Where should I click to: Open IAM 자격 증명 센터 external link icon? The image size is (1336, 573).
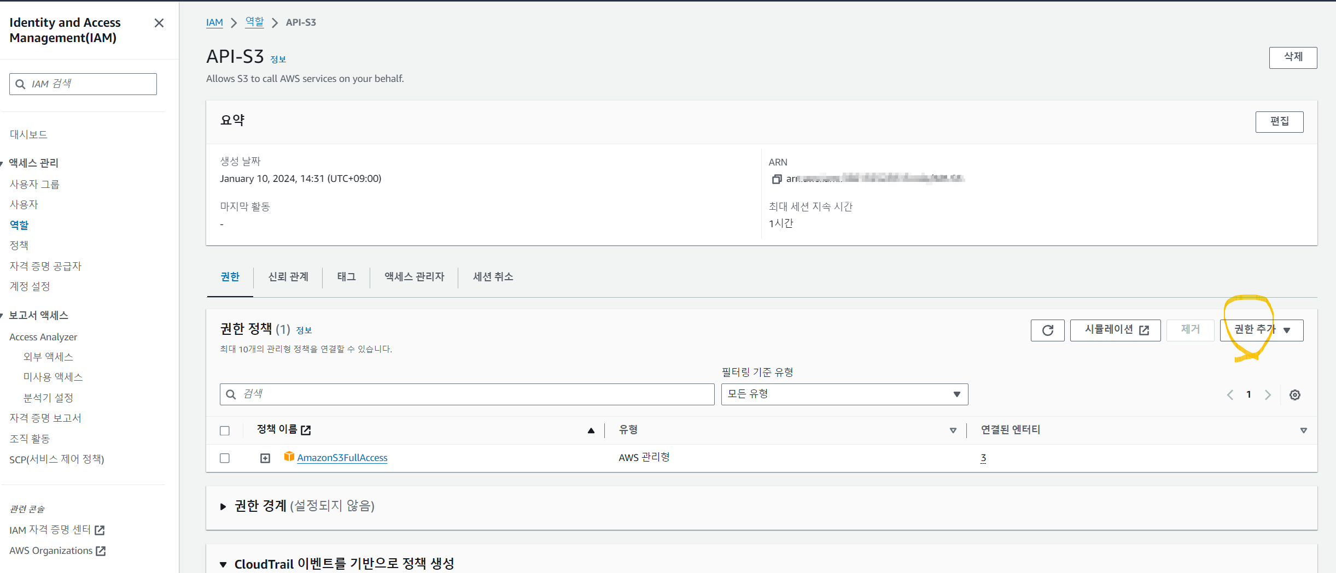(x=100, y=530)
